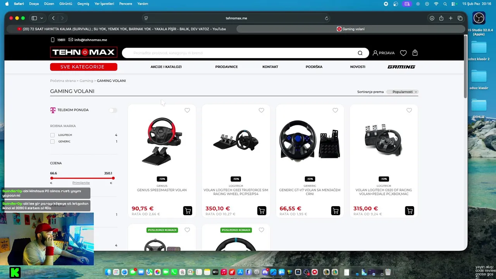Click the PRIJAVA user login link
The height and width of the screenshot is (279, 496).
[384, 53]
